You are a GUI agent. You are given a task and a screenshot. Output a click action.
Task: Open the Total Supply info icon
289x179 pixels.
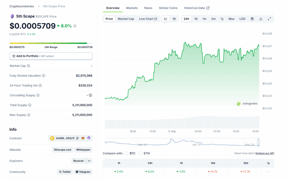(30, 105)
